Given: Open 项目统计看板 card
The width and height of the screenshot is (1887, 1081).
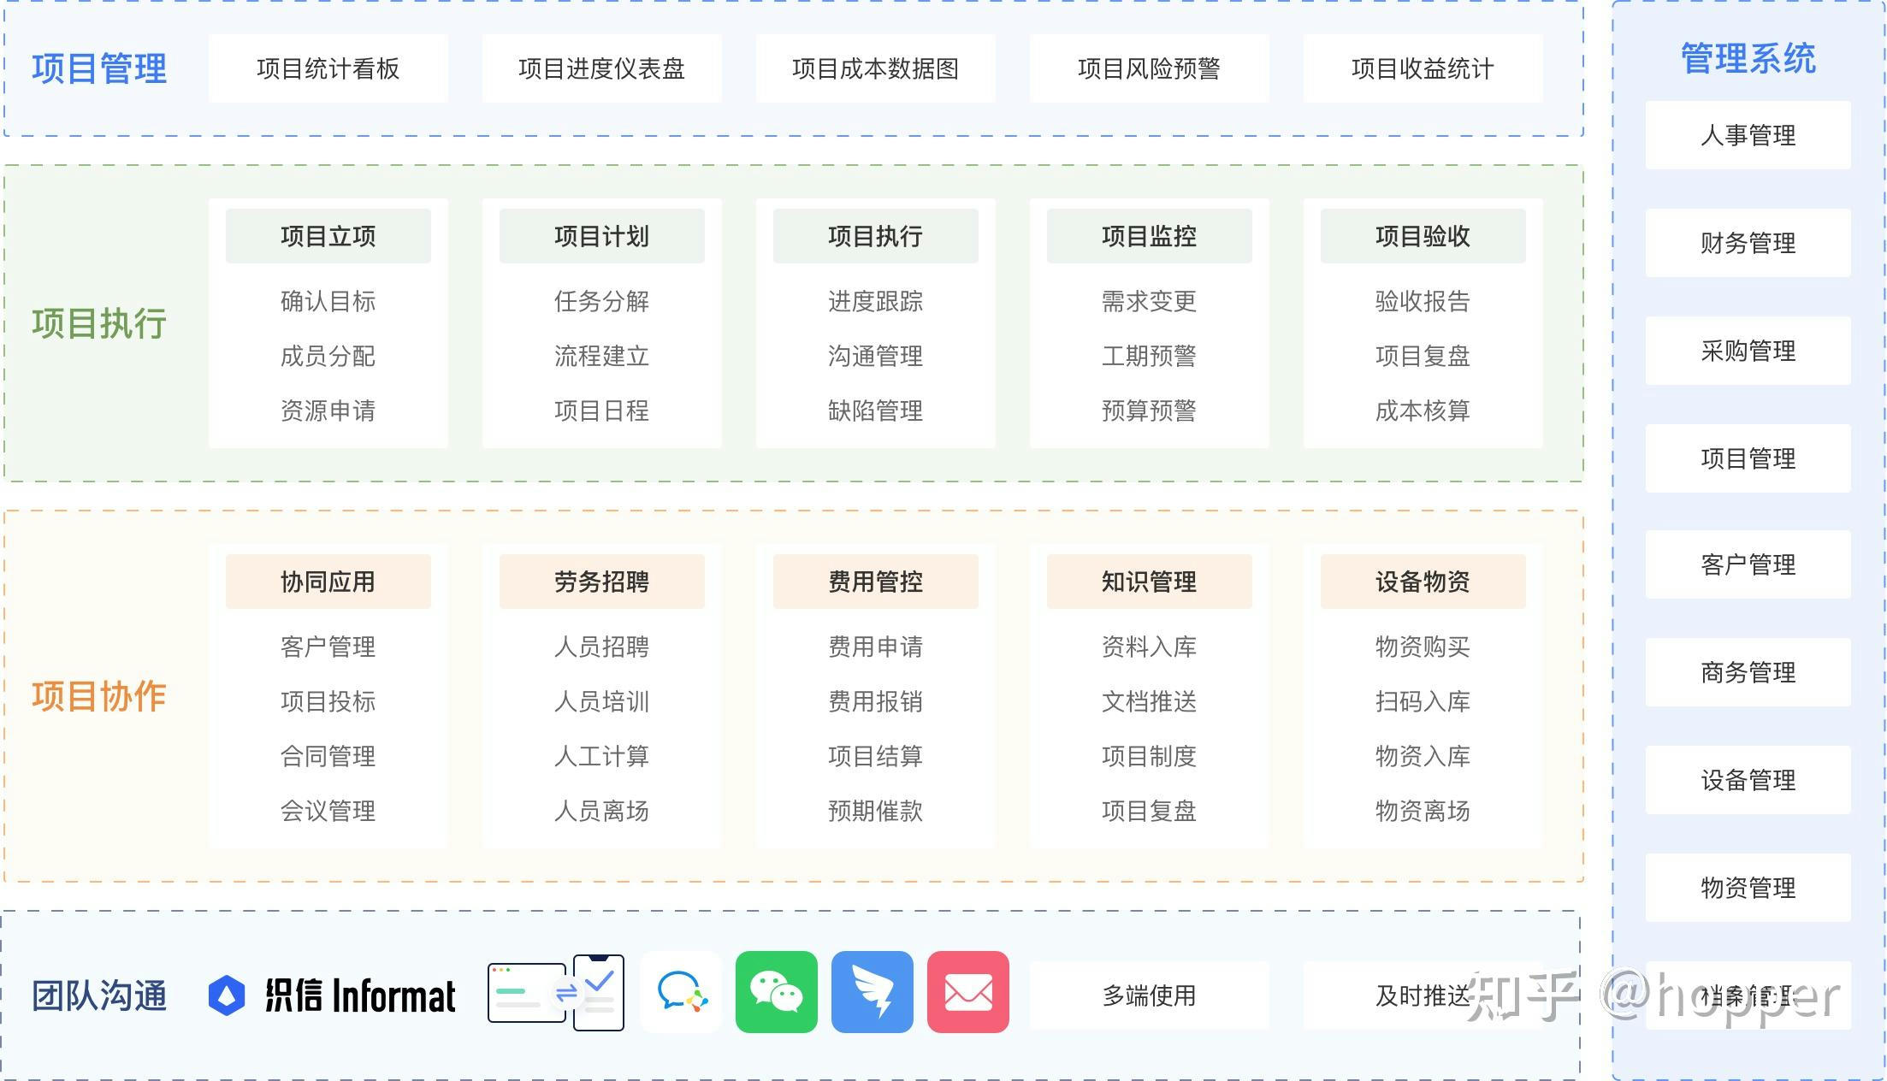Looking at the screenshot, I should (x=328, y=68).
